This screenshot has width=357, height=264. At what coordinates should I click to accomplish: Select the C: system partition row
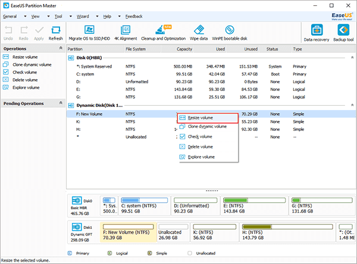[211, 74]
